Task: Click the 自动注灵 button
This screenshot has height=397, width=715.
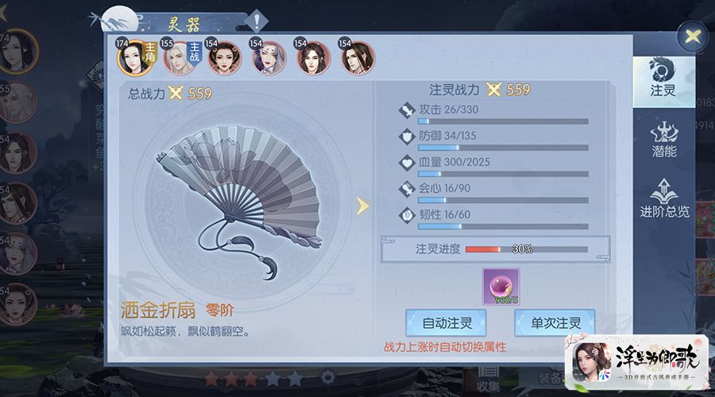Action: (x=446, y=323)
